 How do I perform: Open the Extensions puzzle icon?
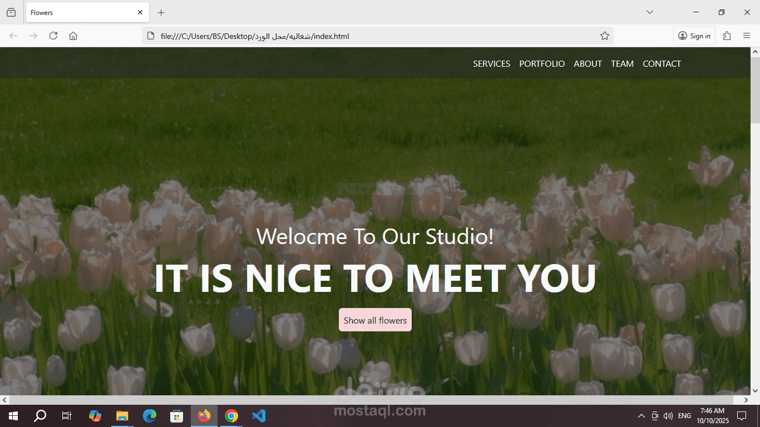[x=727, y=36]
